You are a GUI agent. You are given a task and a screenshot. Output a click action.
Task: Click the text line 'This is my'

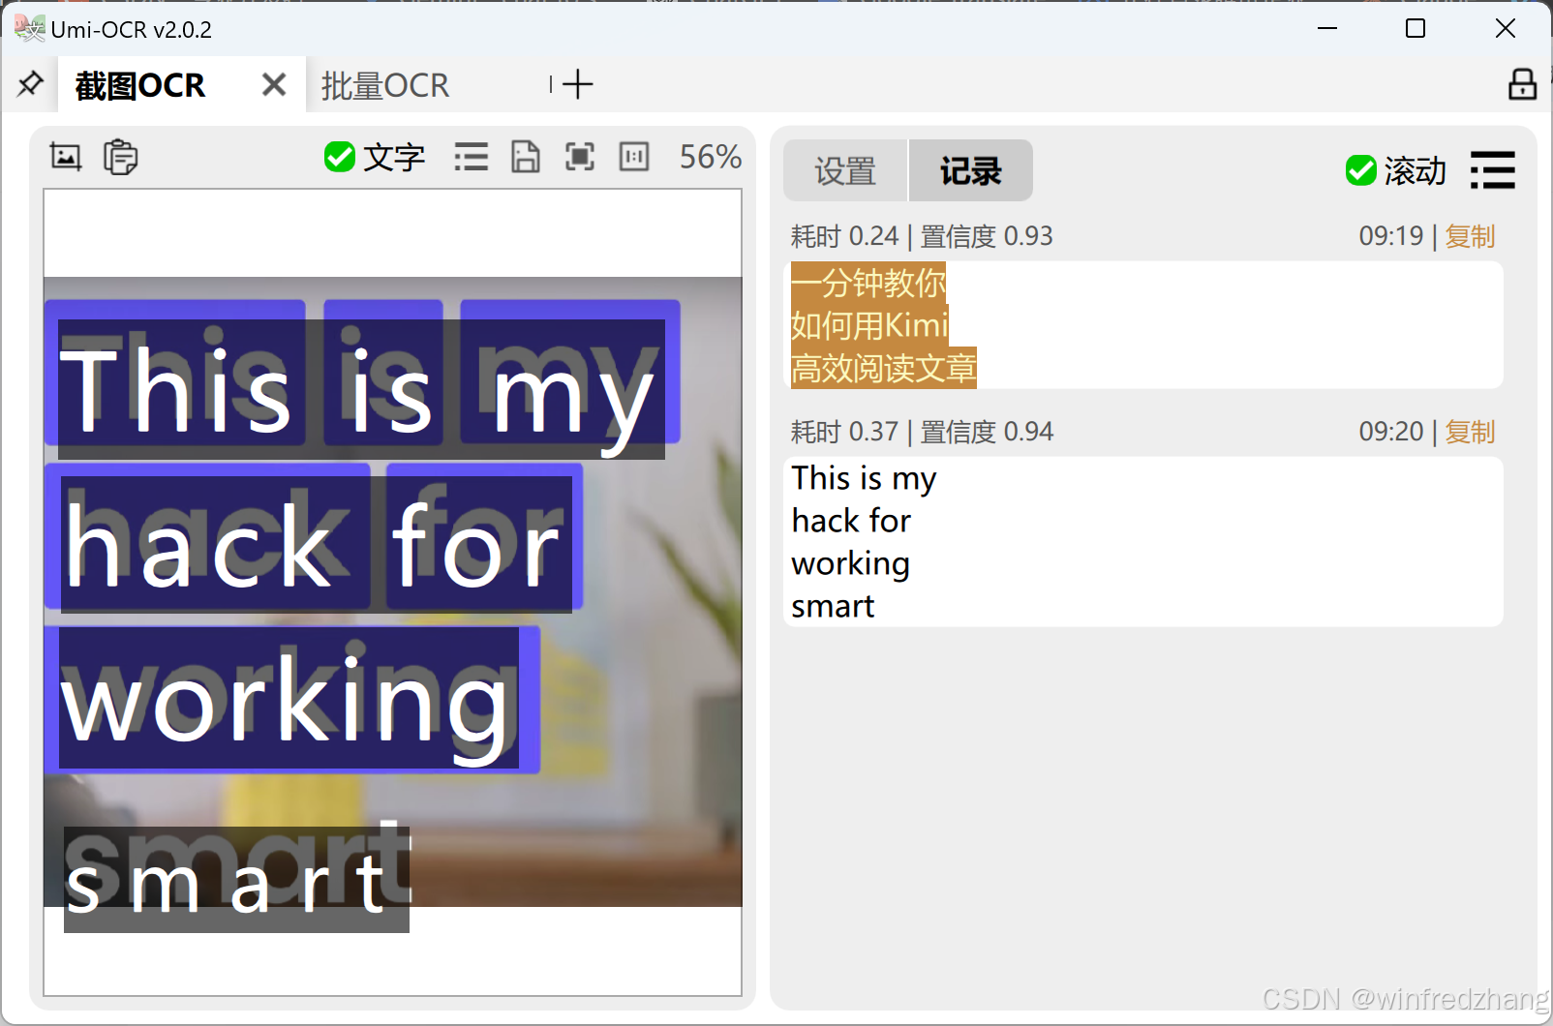click(x=865, y=478)
